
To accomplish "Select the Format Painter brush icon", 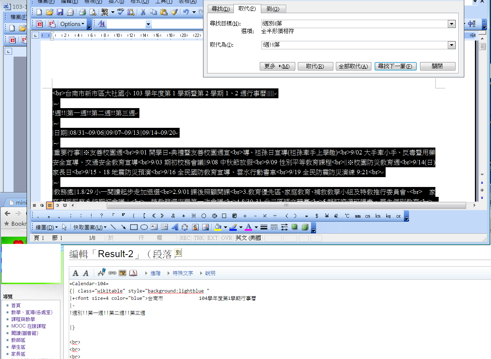I will 174,12.
